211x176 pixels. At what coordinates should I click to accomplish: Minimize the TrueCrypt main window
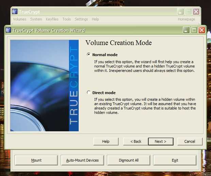(181, 12)
